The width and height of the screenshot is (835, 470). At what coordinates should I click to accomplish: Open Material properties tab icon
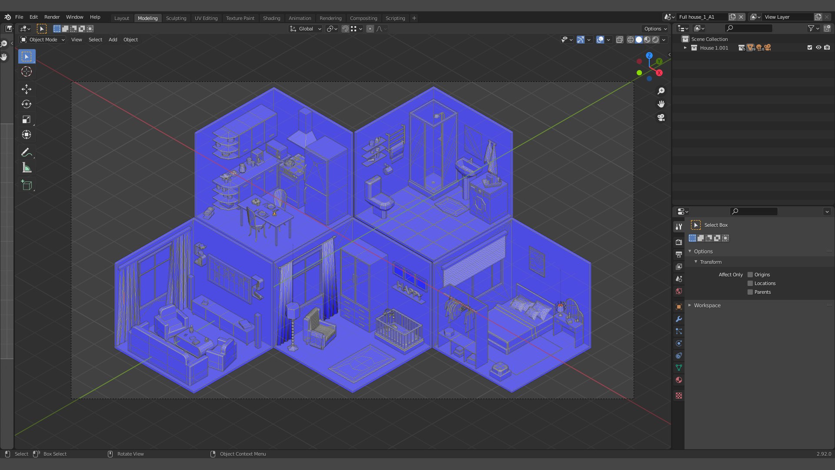tap(679, 380)
